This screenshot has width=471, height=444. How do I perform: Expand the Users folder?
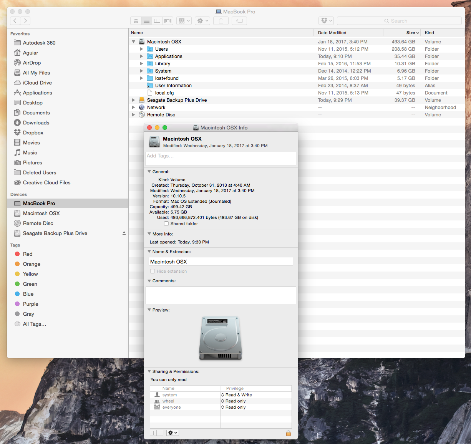coord(141,49)
